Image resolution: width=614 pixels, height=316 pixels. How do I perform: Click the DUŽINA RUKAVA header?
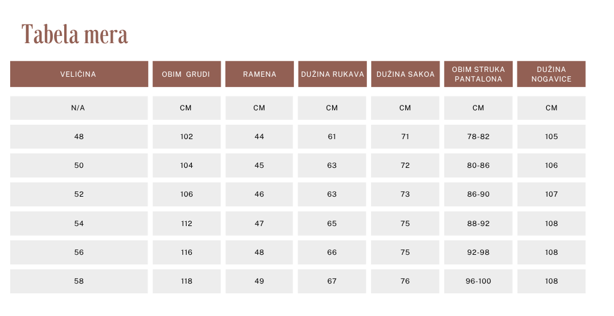tap(332, 74)
